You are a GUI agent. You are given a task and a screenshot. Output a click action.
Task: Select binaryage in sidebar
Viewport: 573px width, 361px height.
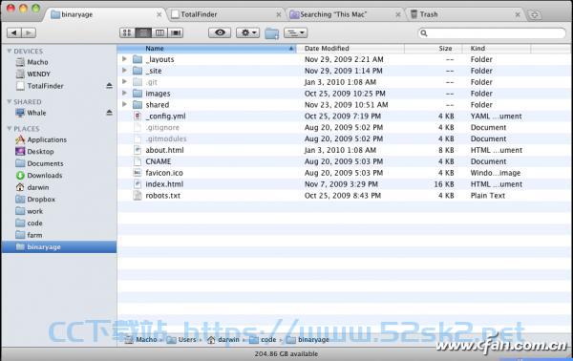point(59,247)
